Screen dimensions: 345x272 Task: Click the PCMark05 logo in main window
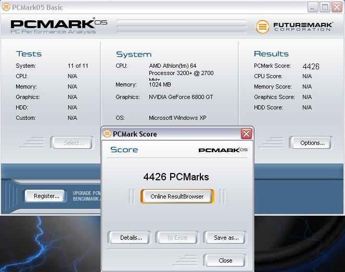[59, 27]
